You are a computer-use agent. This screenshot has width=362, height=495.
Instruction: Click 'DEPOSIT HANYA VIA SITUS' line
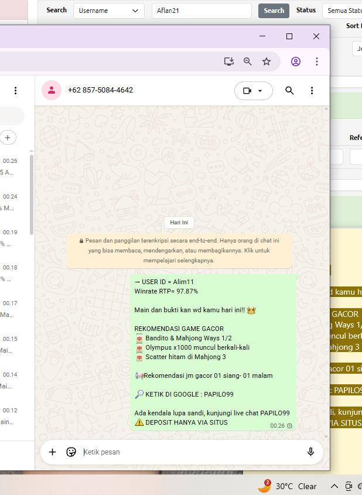coord(186,422)
